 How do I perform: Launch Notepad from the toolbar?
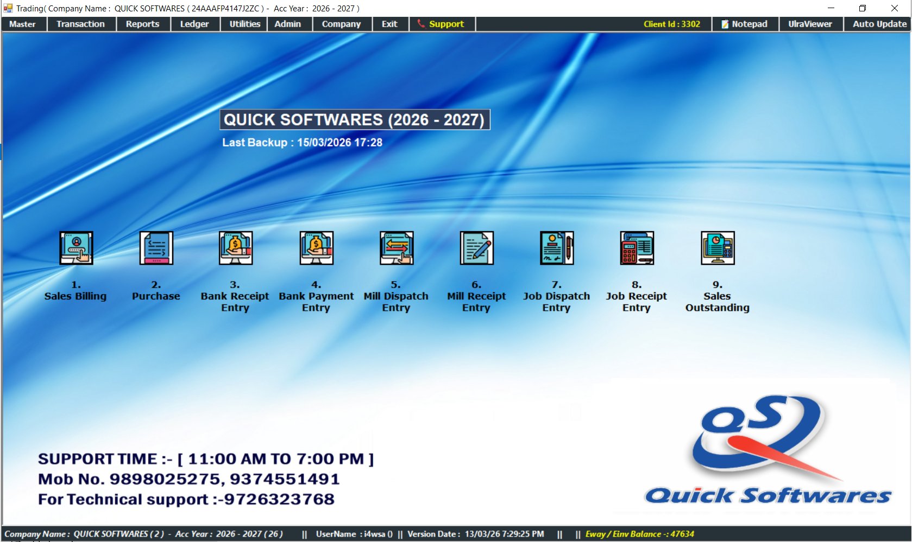tap(745, 24)
